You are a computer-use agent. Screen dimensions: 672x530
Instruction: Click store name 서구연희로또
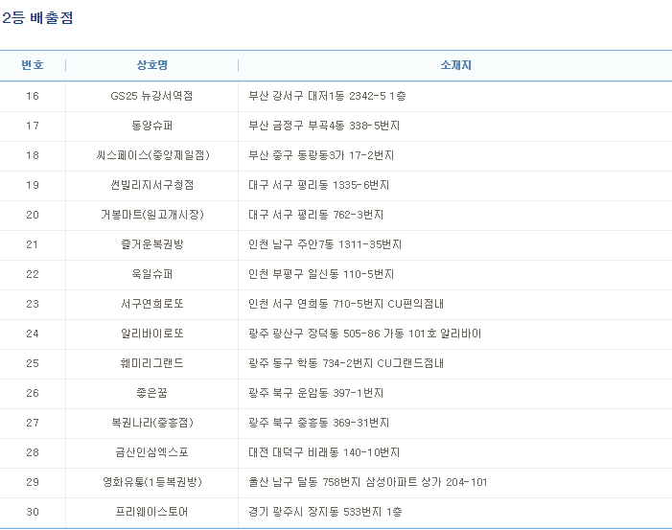(x=152, y=304)
